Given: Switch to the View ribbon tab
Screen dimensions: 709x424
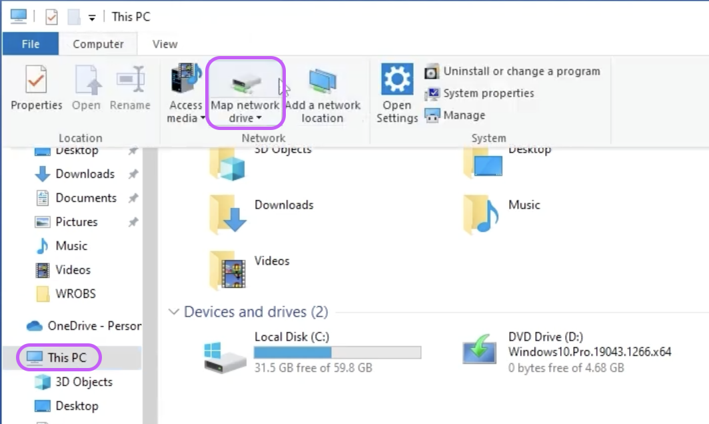Looking at the screenshot, I should pos(163,43).
